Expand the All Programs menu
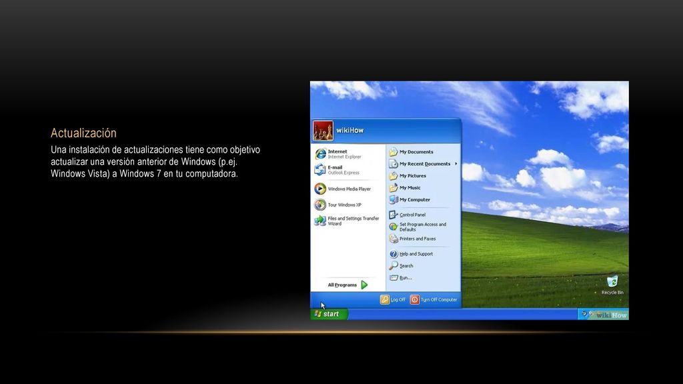Image resolution: width=683 pixels, height=384 pixels. [348, 285]
